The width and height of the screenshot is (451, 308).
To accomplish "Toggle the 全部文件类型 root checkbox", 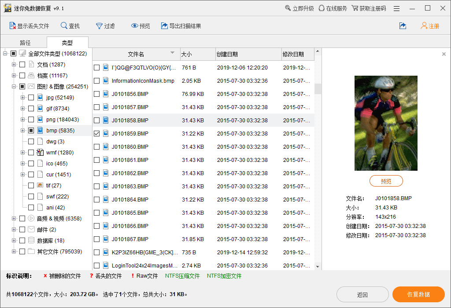I will coord(13,53).
